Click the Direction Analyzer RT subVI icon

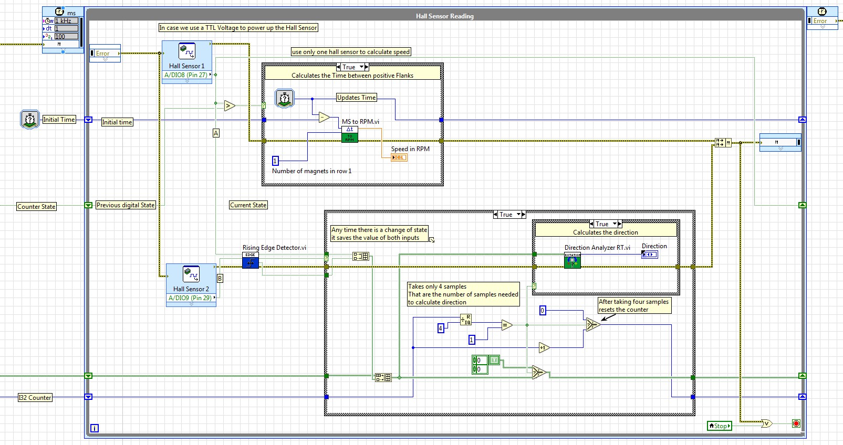[573, 261]
